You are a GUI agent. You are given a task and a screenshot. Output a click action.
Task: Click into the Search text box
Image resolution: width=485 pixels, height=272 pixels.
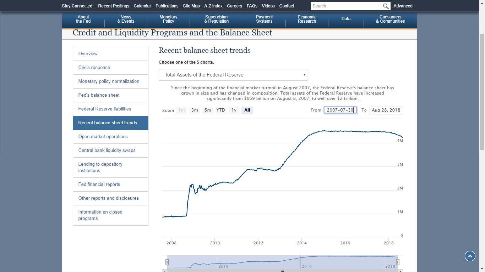(x=346, y=6)
